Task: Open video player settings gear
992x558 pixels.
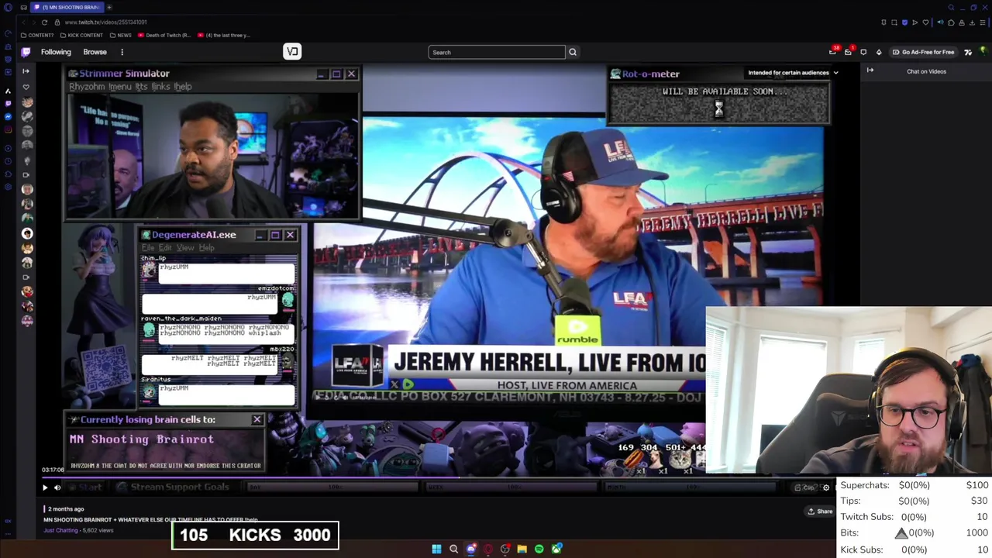Action: coord(826,487)
